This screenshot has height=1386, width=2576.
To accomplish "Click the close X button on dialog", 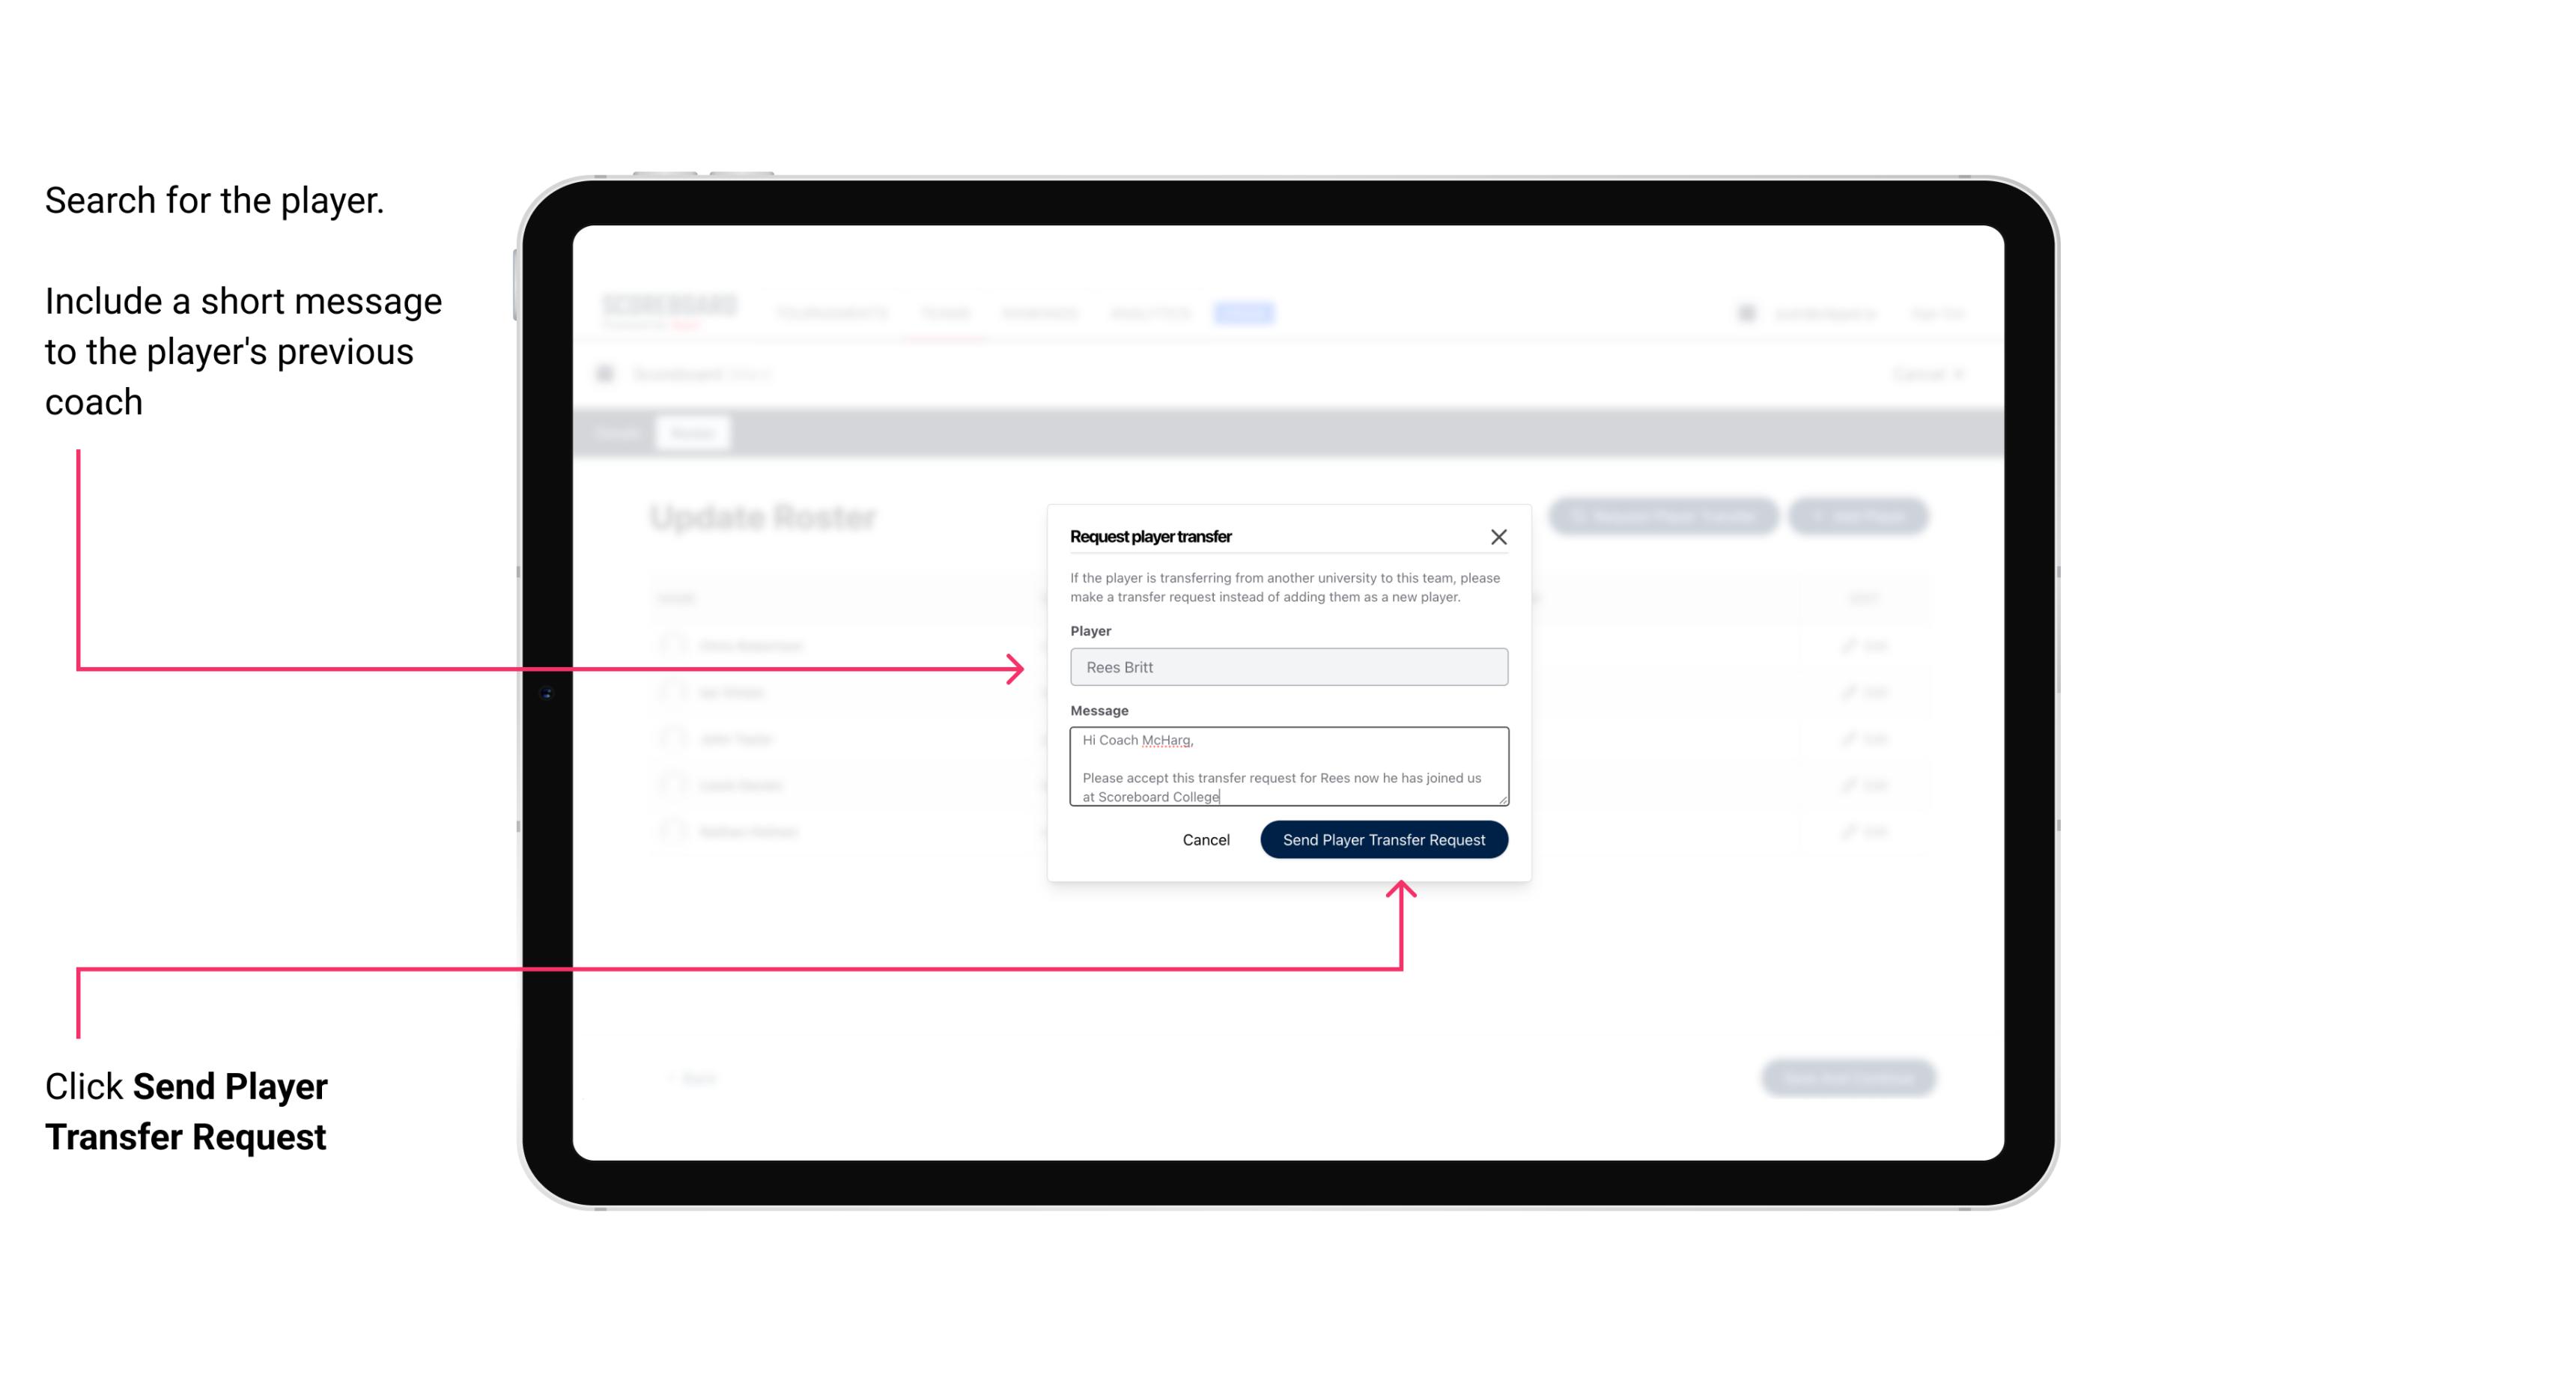I will (x=1499, y=536).
